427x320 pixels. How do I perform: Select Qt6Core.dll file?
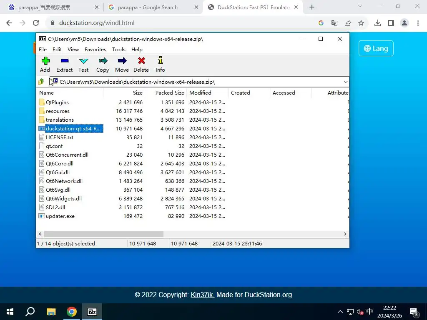[59, 163]
